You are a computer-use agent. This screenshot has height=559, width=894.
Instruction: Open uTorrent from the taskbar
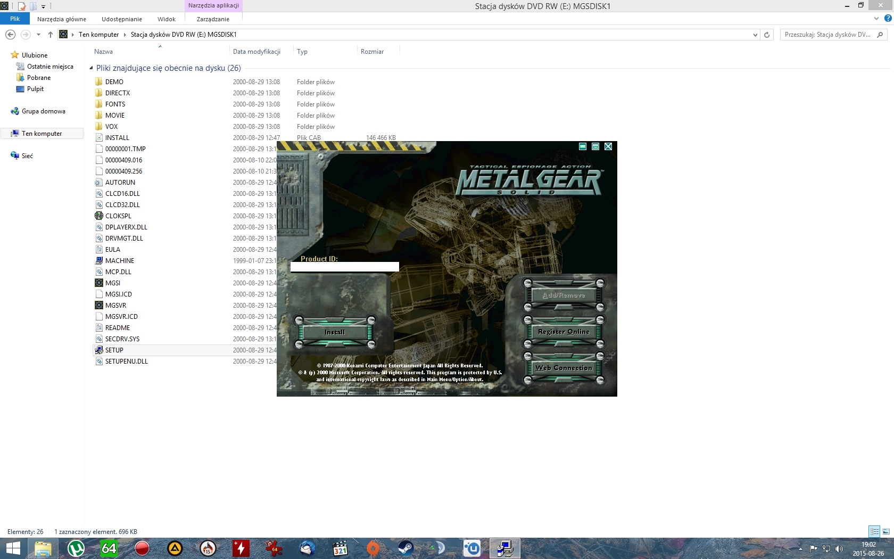tap(76, 548)
